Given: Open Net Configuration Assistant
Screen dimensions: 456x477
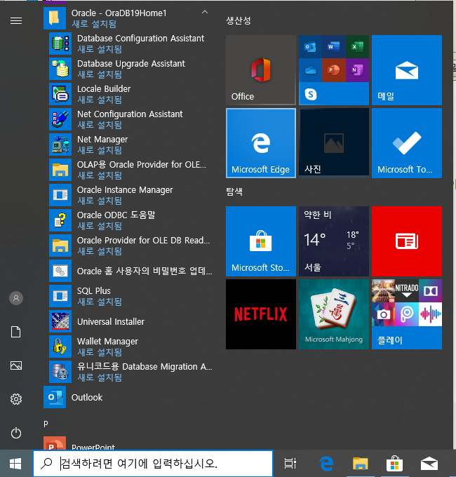Looking at the screenshot, I should 130,119.
